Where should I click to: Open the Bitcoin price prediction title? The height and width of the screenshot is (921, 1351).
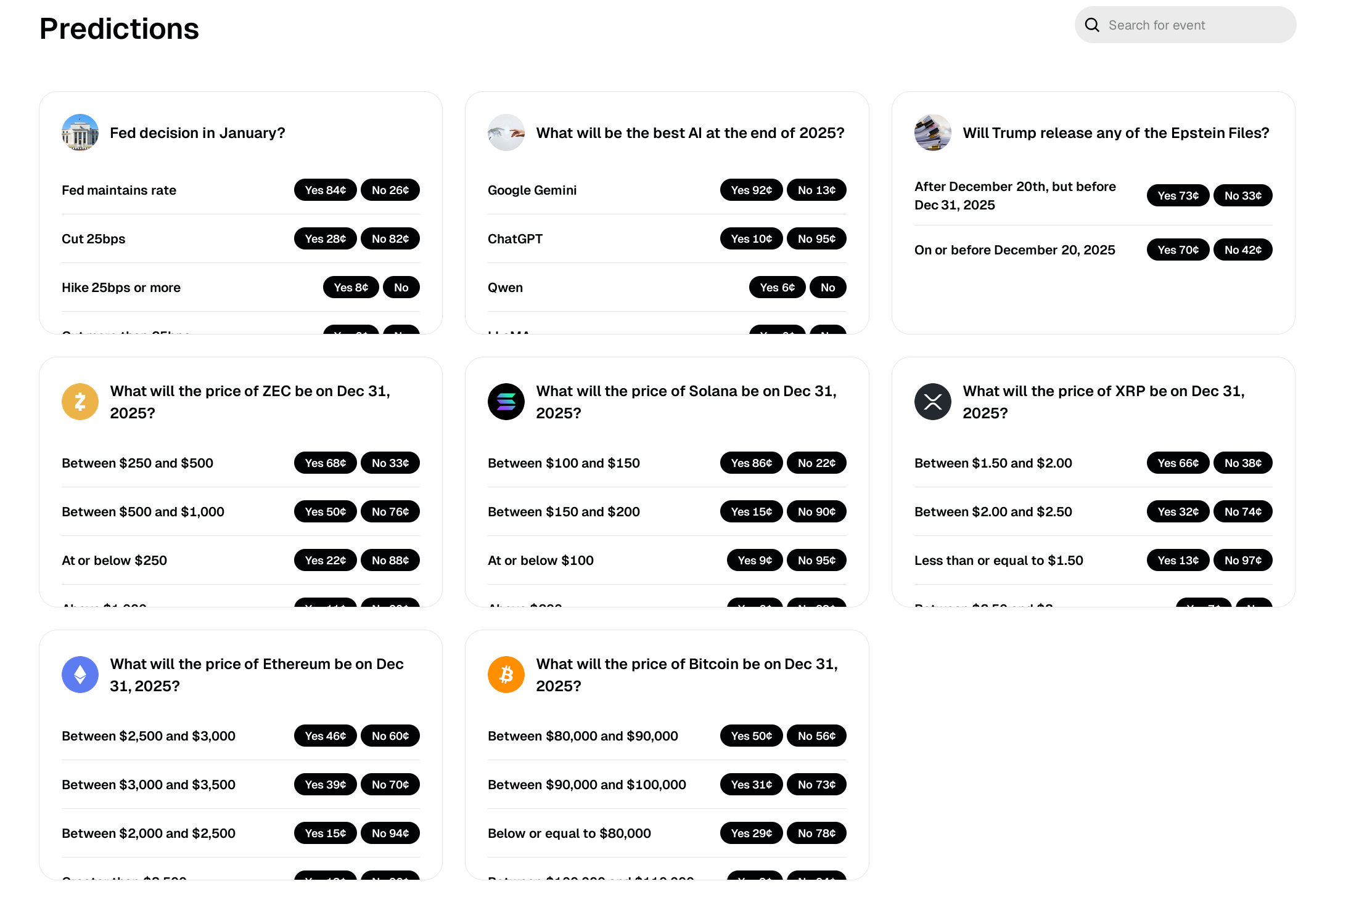(686, 675)
